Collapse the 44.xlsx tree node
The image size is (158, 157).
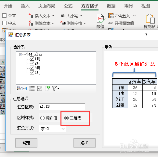pos(20,55)
